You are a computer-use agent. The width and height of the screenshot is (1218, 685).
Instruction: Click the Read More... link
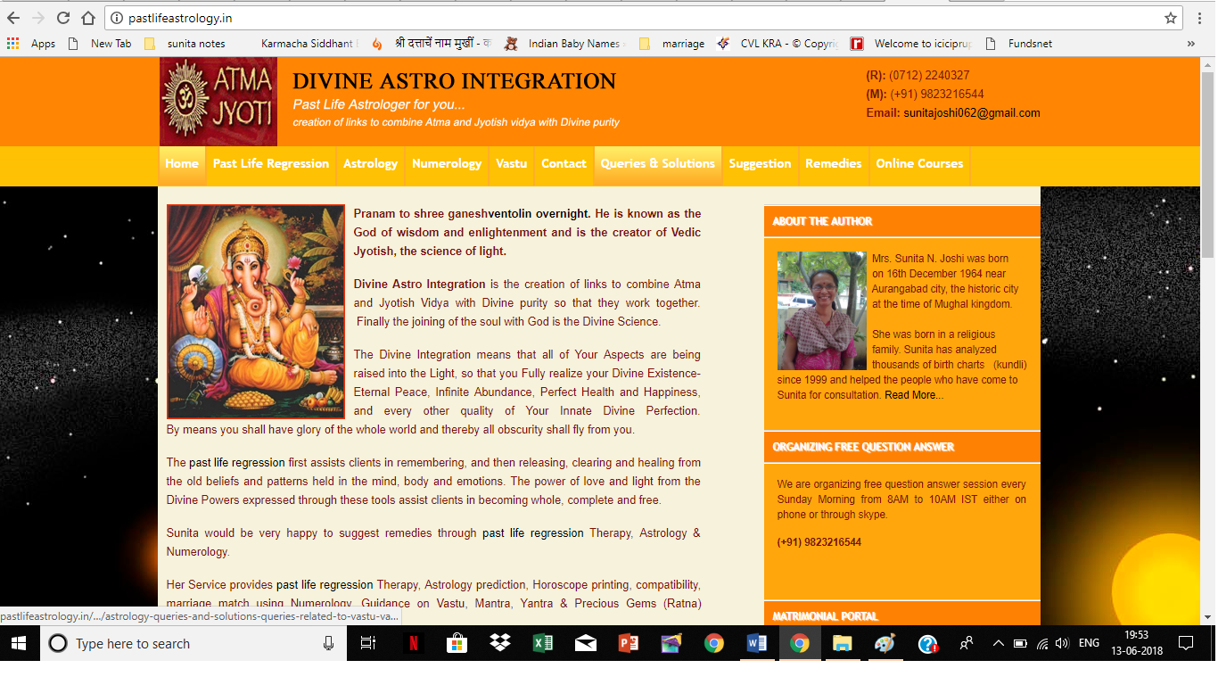(914, 395)
